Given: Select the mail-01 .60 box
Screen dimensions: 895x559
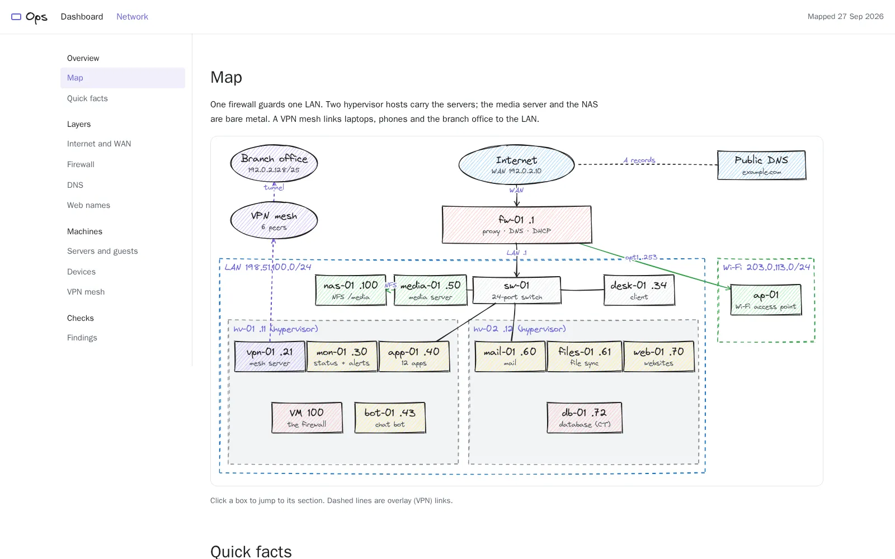Looking at the screenshot, I should [x=510, y=357].
